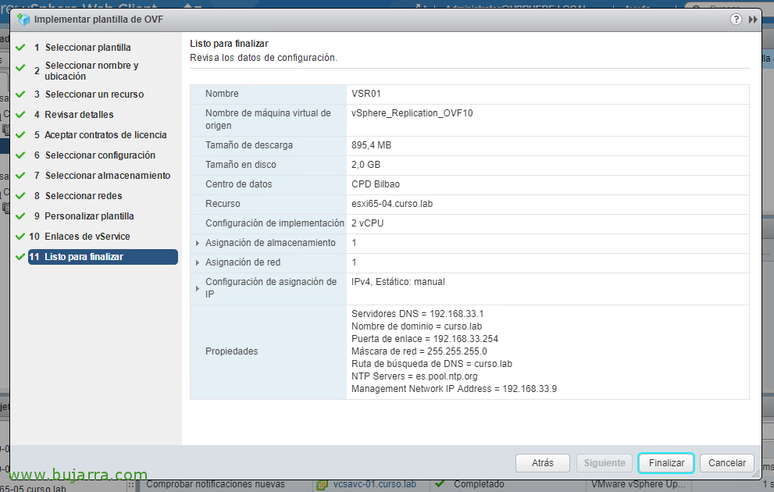Click the double-arrow collapse icon in title bar

tap(753, 20)
